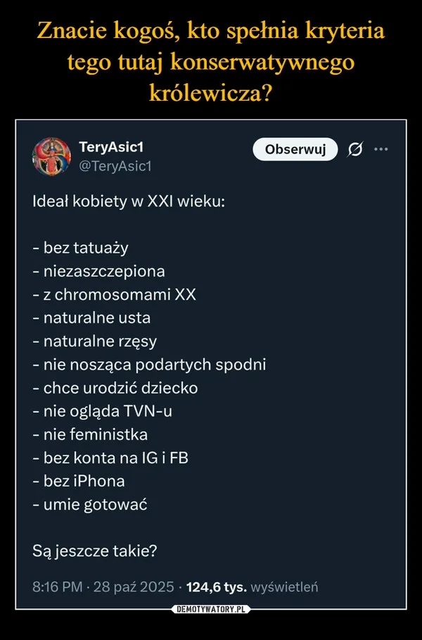
Task: Open the DEMOTYWATORY.PL site link
Action: (211, 610)
